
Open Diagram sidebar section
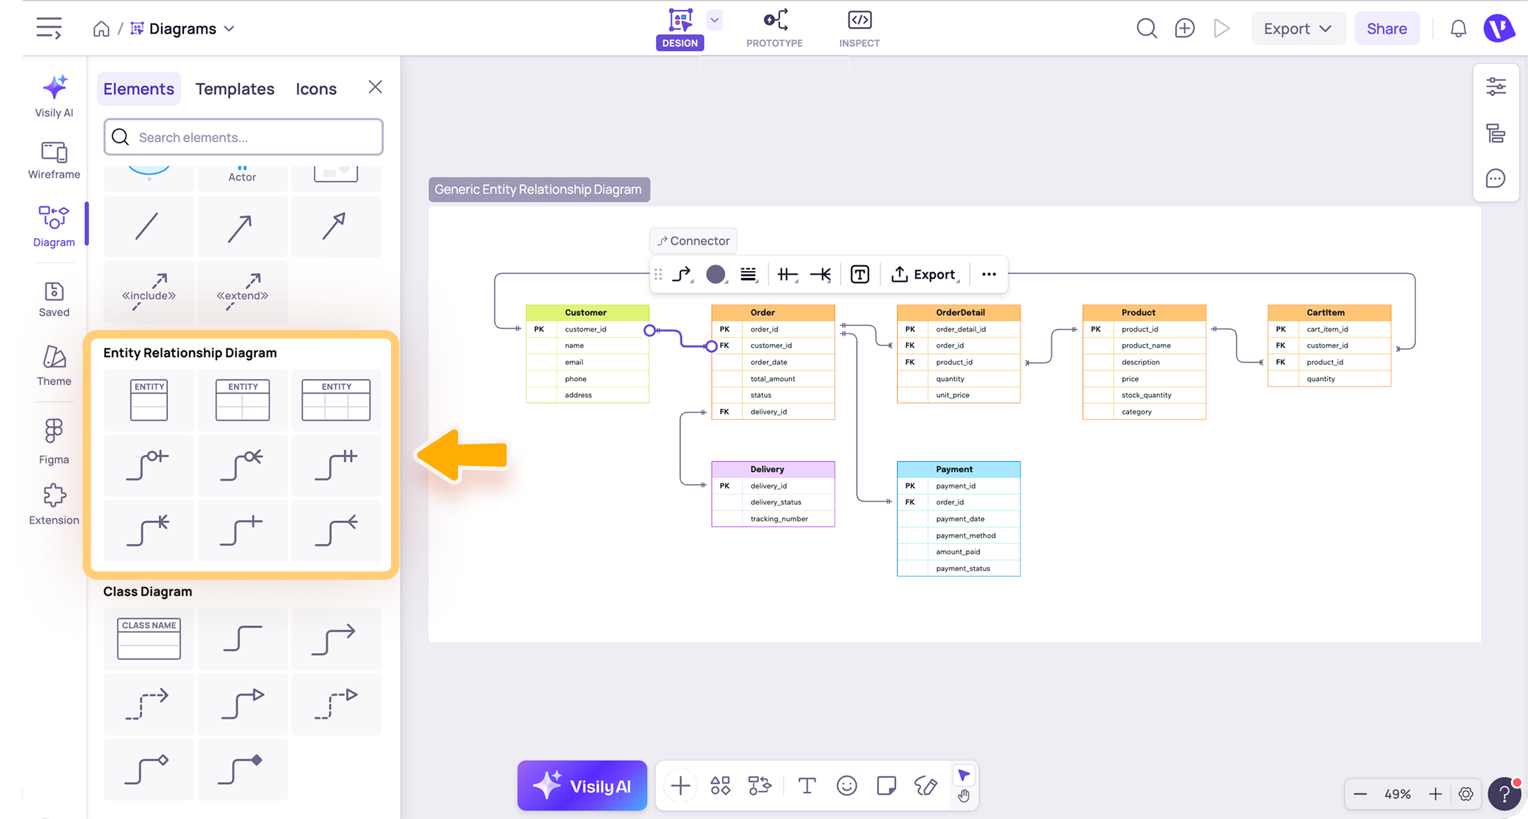coord(54,226)
